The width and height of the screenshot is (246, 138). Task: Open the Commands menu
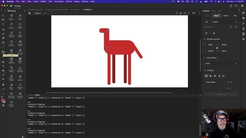59,2
